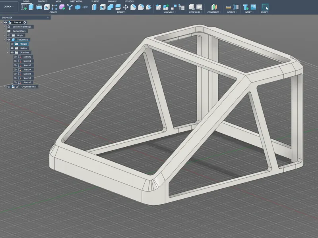The width and height of the screenshot is (318, 238).
Task: Select the Press Pull tool
Action: tap(95, 7)
